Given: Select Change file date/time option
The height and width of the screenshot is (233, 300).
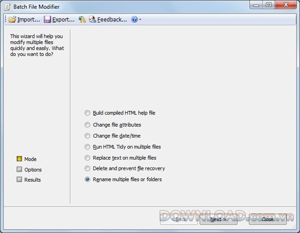Looking at the screenshot, I should pyautogui.click(x=87, y=136).
